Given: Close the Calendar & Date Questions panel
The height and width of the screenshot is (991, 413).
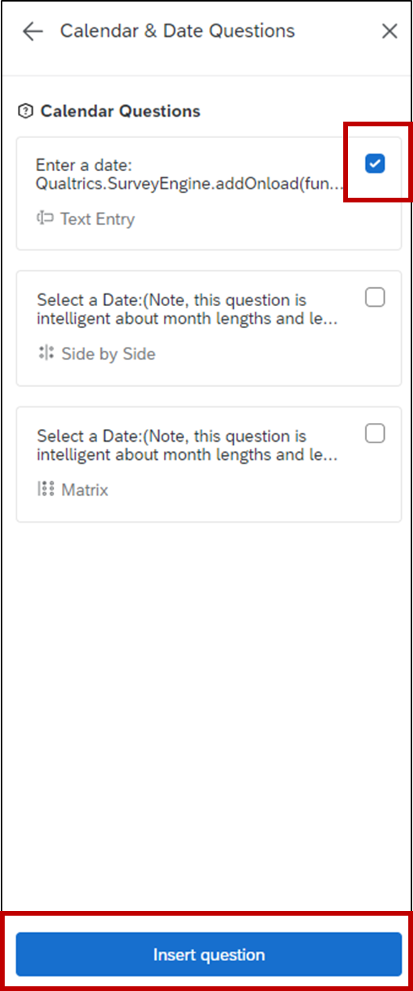Looking at the screenshot, I should (x=389, y=31).
